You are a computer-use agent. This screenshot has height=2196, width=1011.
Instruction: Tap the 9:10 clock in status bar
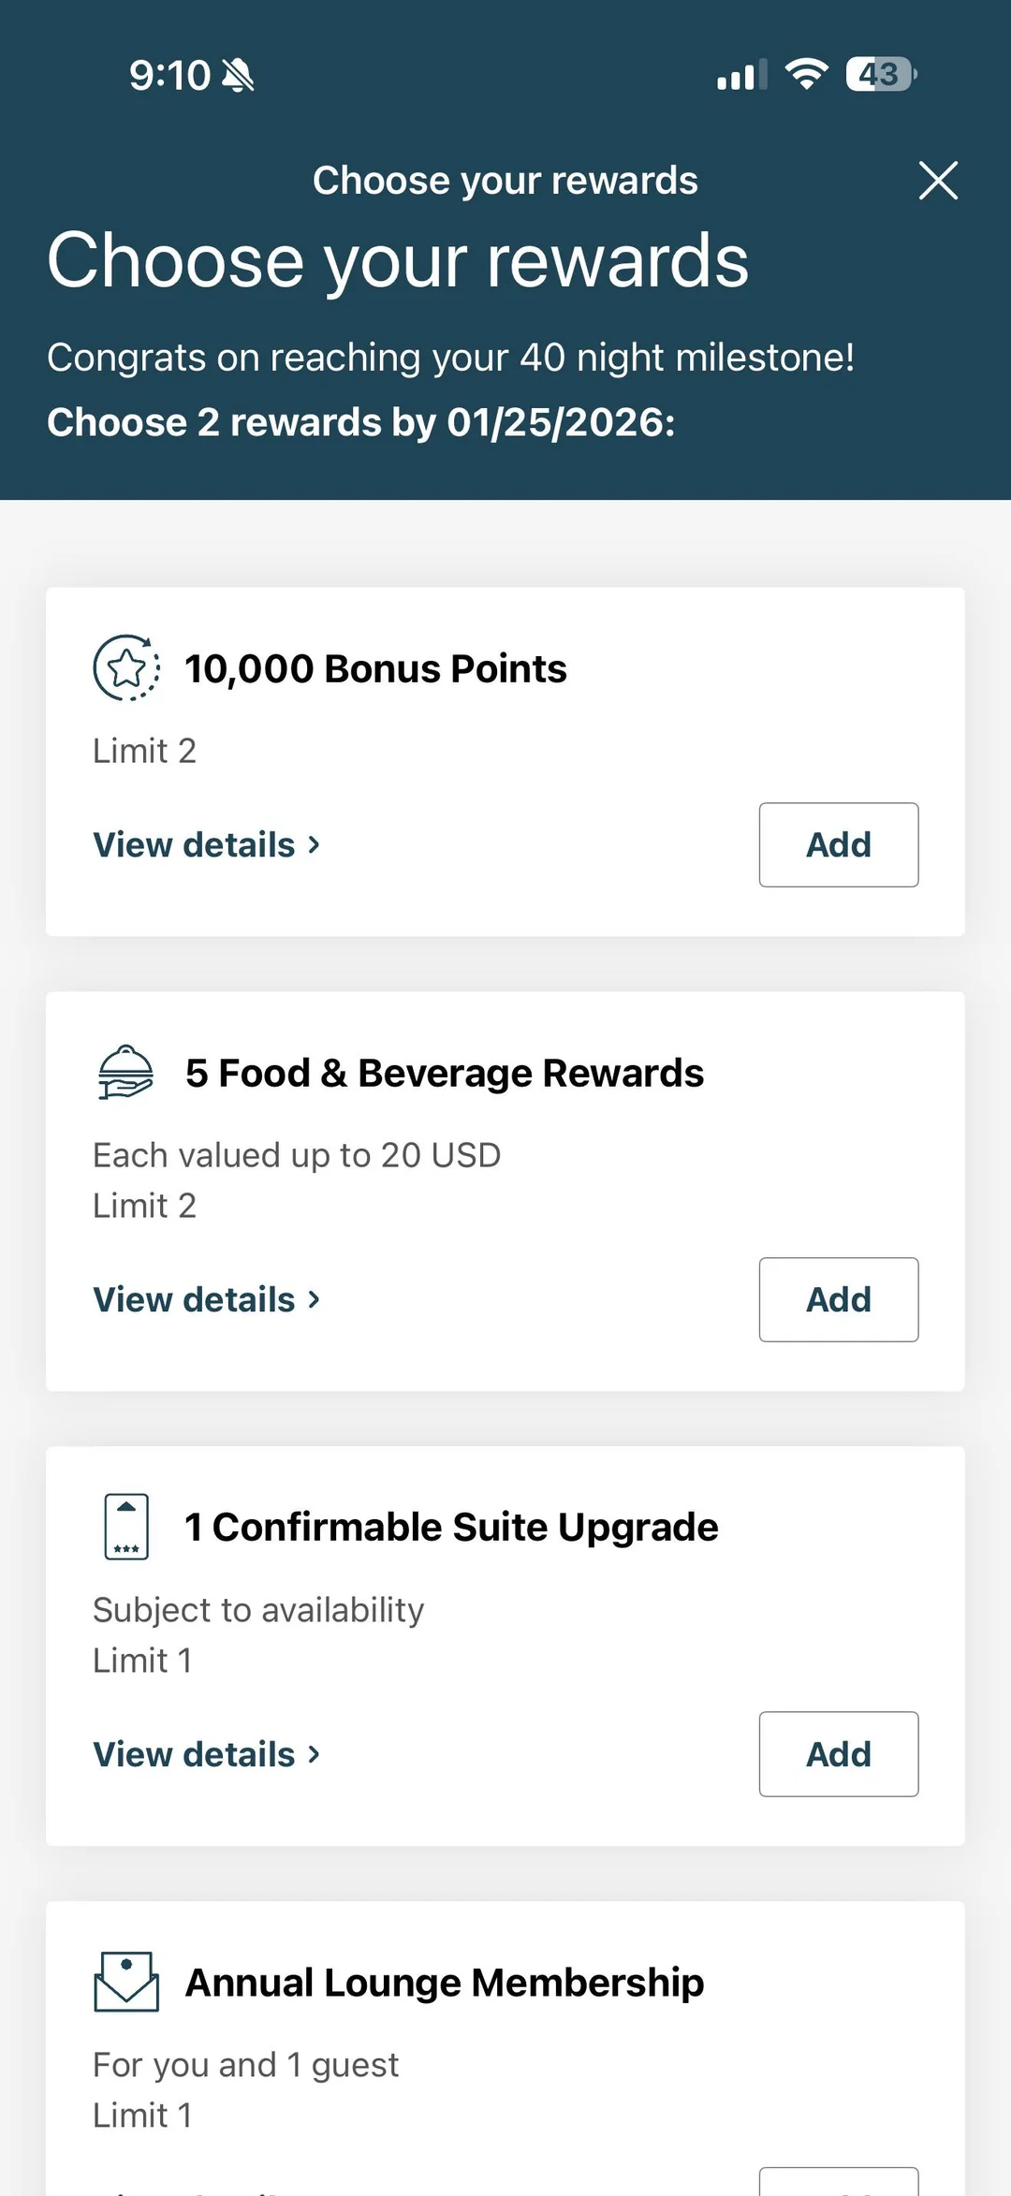[x=169, y=75]
